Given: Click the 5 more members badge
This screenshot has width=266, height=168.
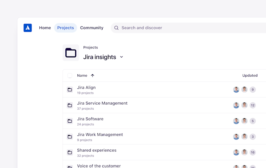Looking at the screenshot, I should click(253, 121).
